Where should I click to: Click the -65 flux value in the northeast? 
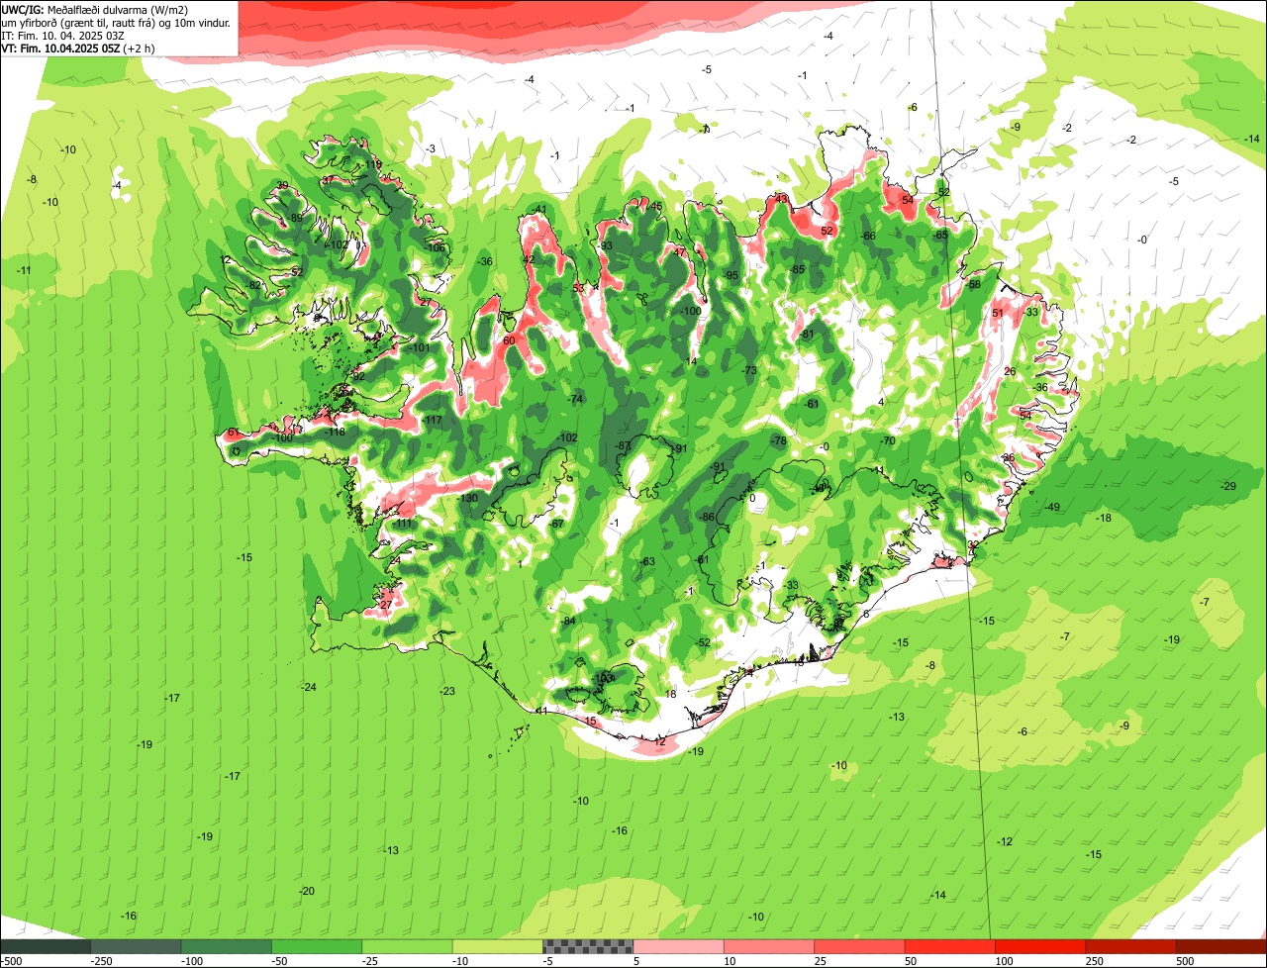940,235
